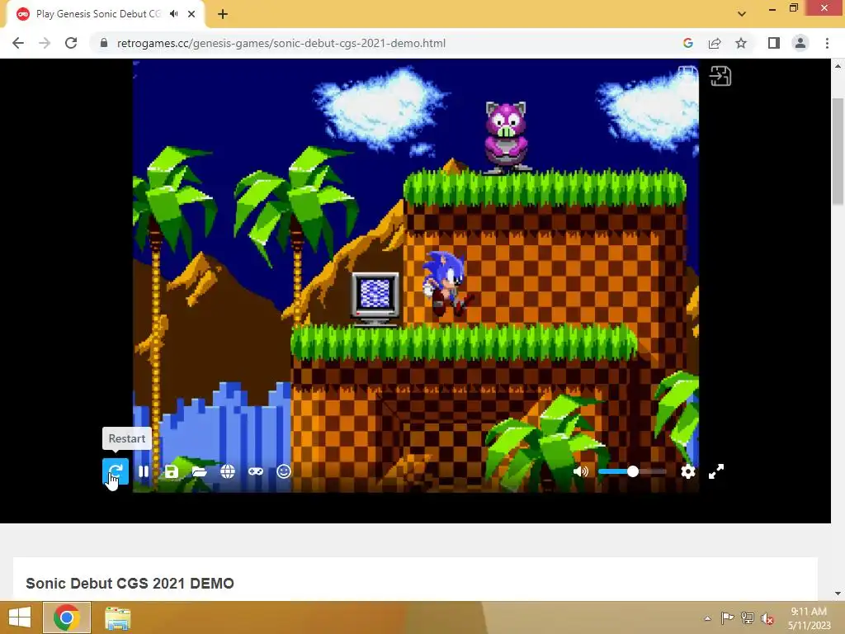Open the Windows Start button
The image size is (845, 634).
tap(20, 617)
